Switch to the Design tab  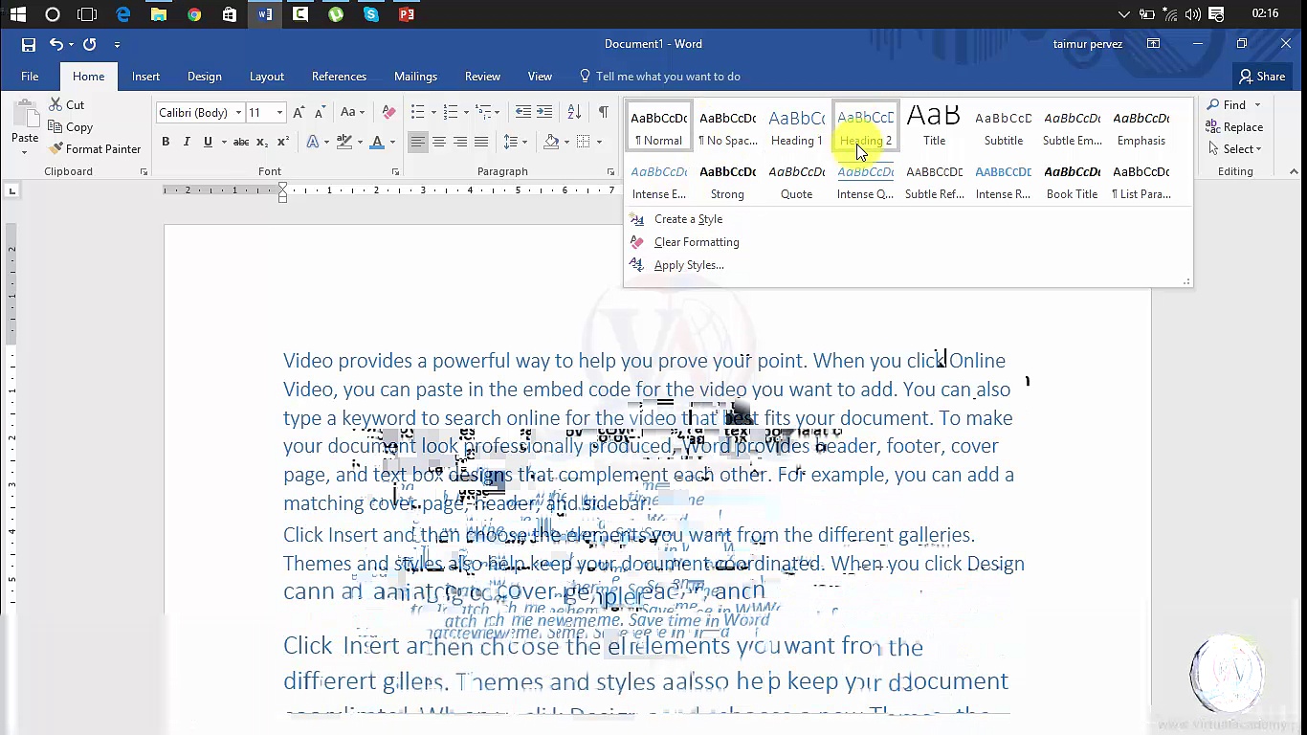[204, 77]
